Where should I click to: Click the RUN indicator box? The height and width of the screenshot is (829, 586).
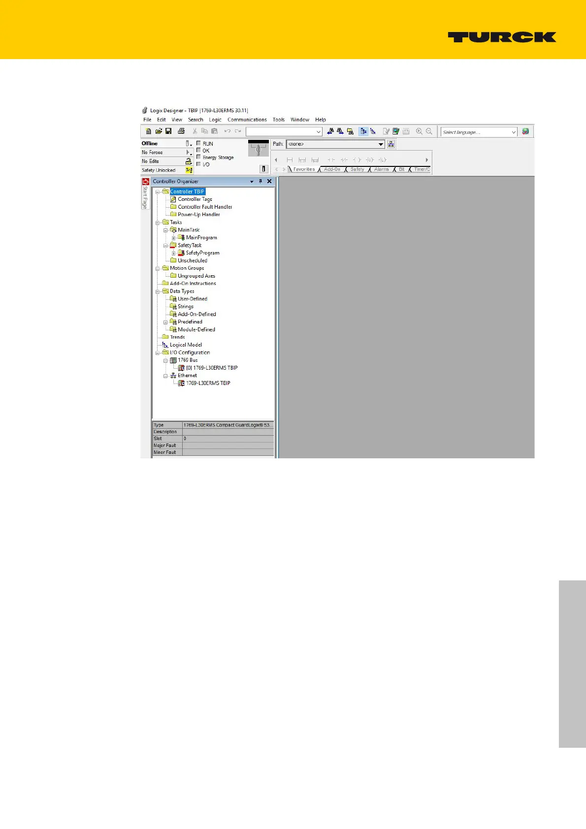coord(199,143)
